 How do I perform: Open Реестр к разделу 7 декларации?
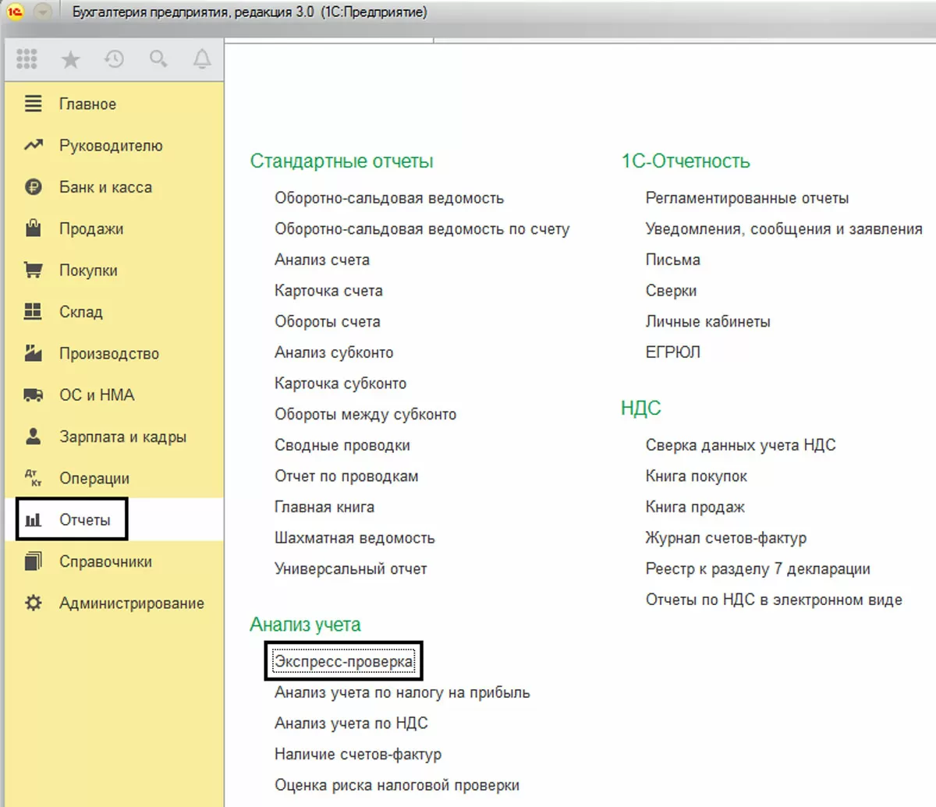758,569
